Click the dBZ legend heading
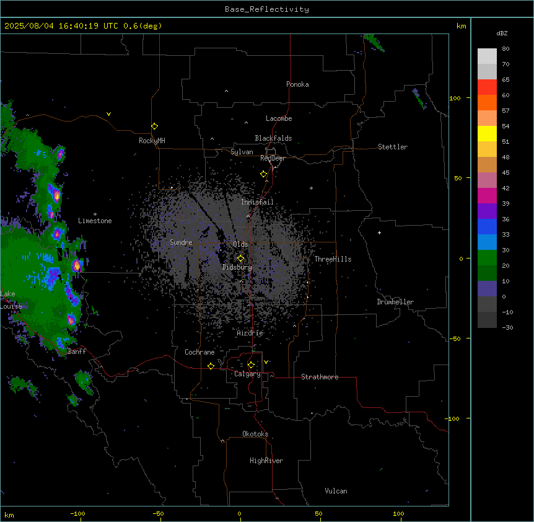 click(502, 33)
